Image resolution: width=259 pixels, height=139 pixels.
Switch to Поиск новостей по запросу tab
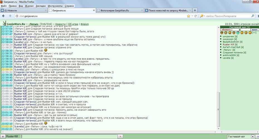coord(168,10)
